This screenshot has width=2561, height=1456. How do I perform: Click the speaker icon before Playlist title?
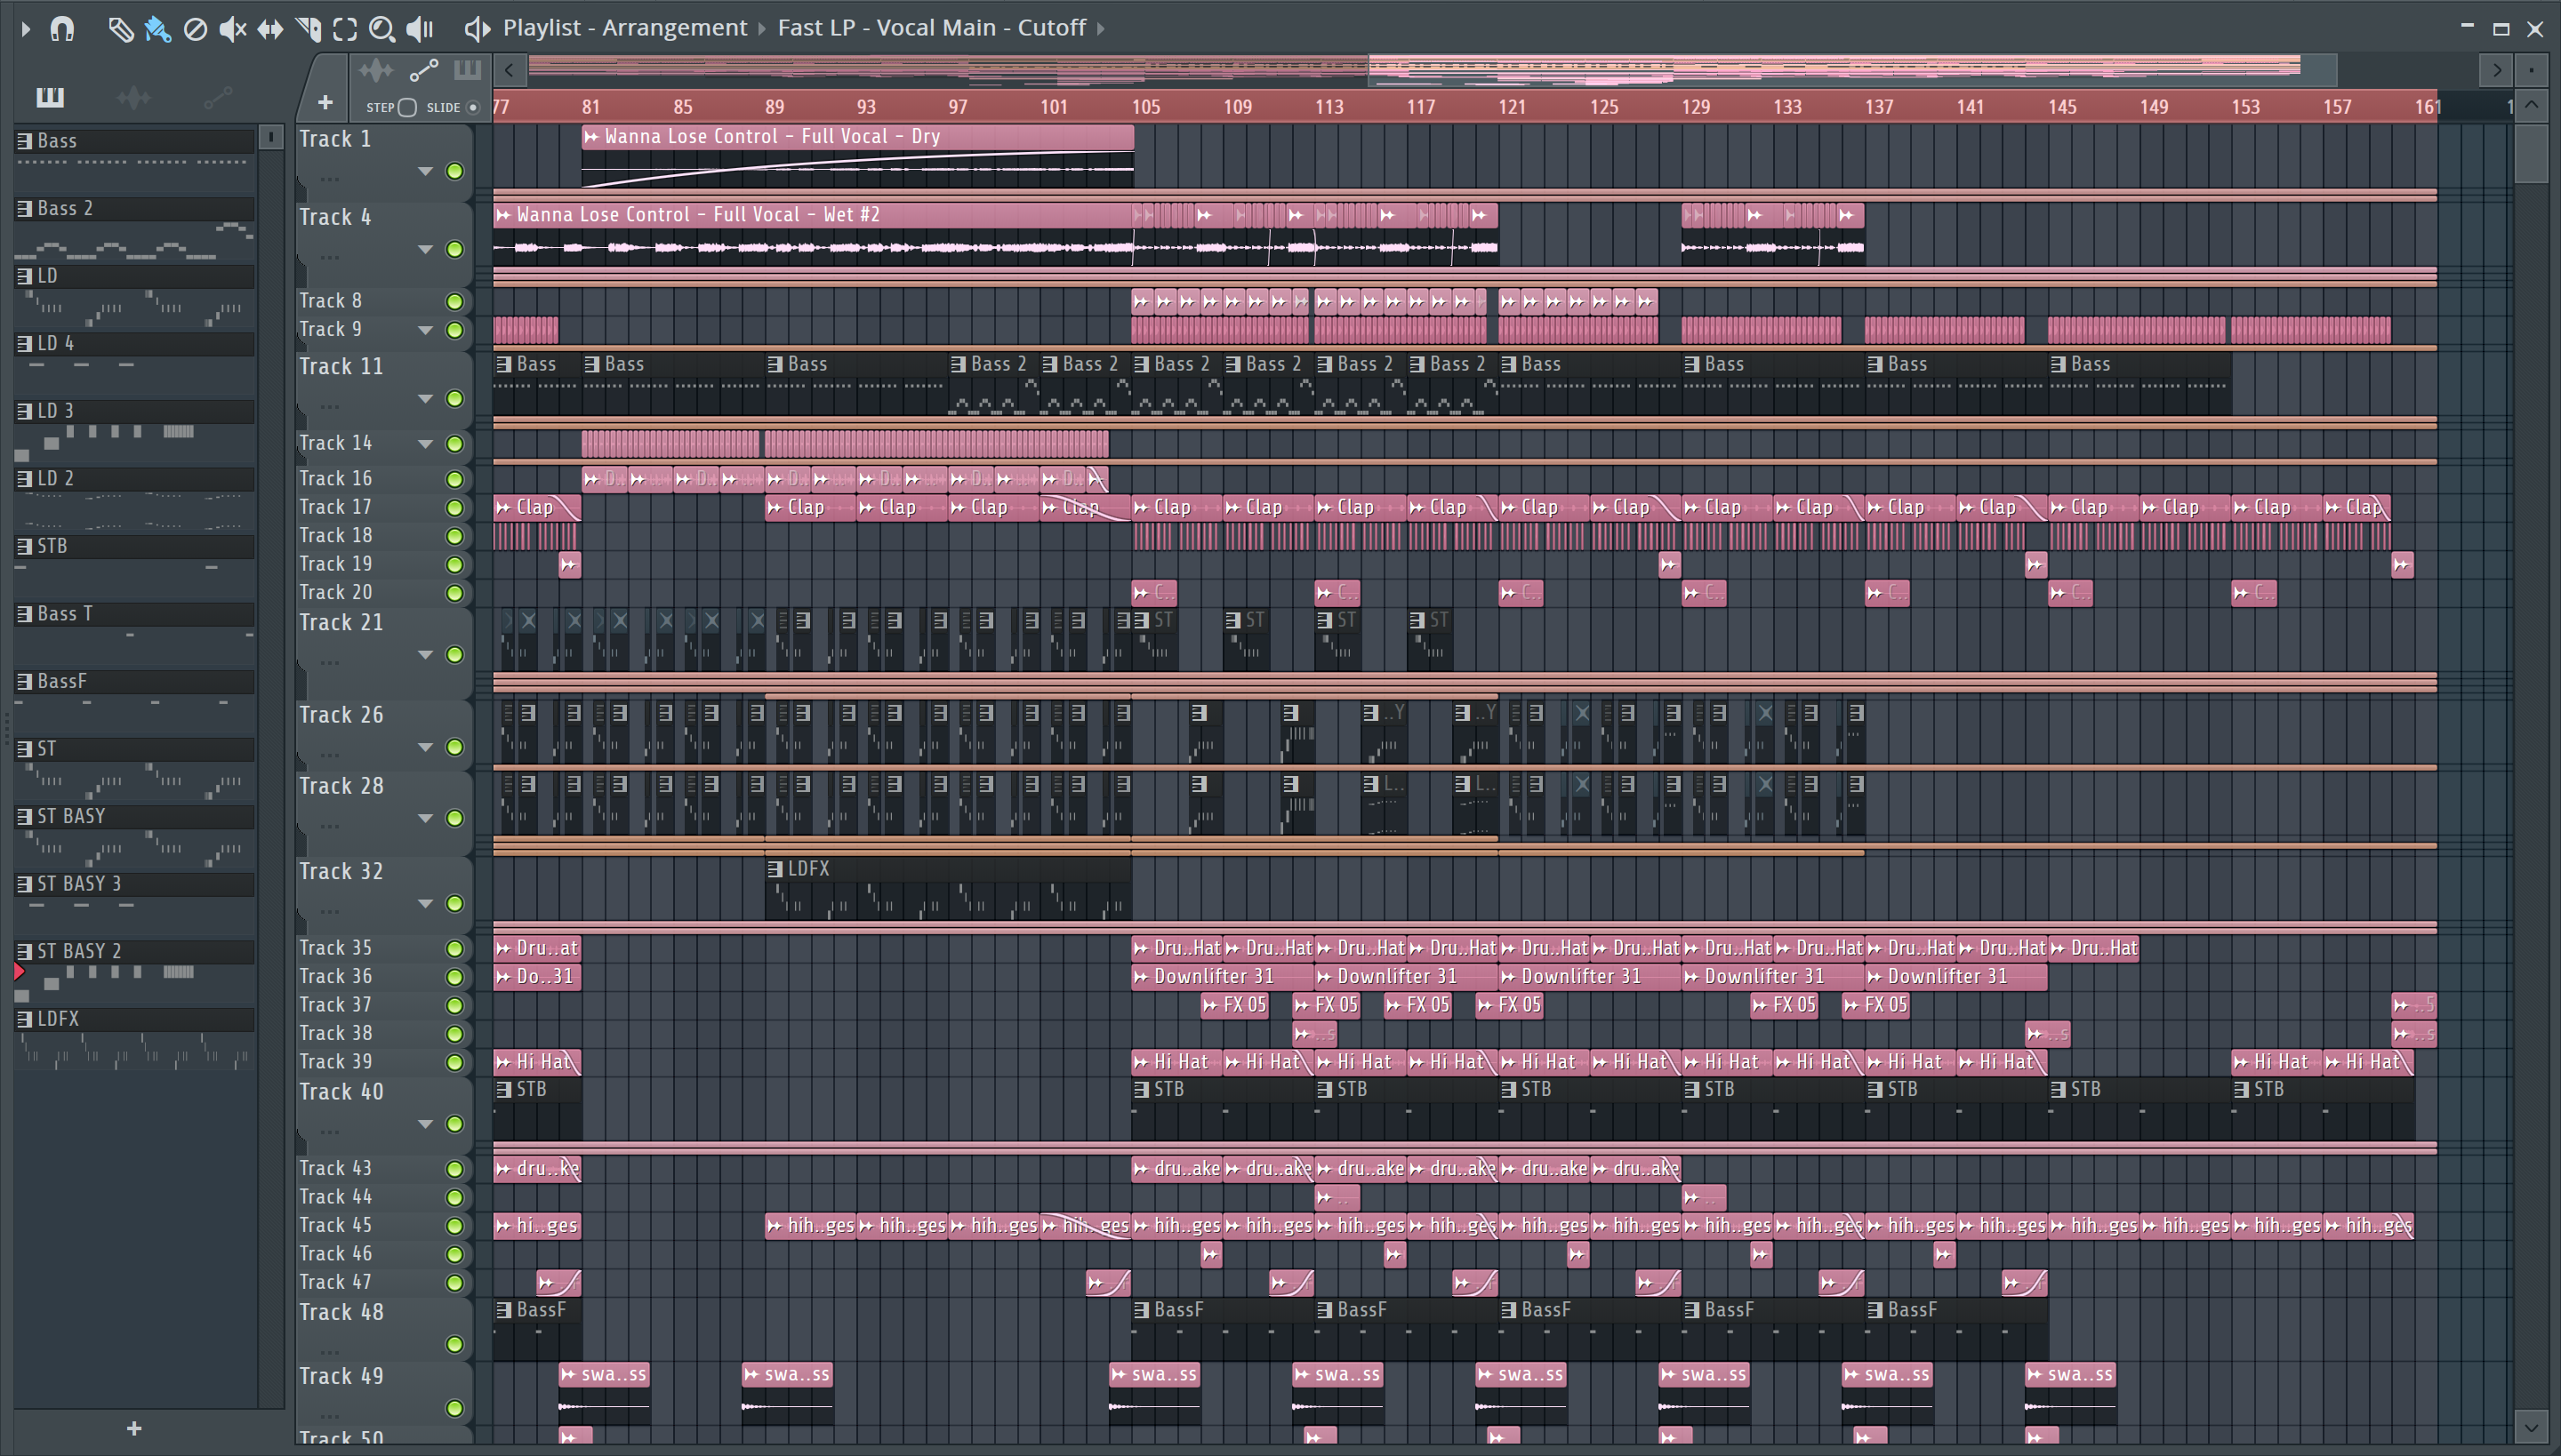478,29
